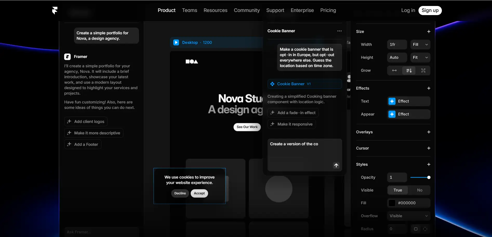Image resolution: width=492 pixels, height=237 pixels.
Task: Open the Product menu
Action: pyautogui.click(x=167, y=10)
